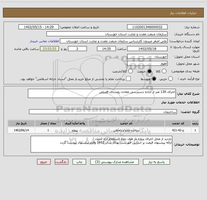Click the need number field 1102001346000032

pyautogui.click(x=147, y=27)
